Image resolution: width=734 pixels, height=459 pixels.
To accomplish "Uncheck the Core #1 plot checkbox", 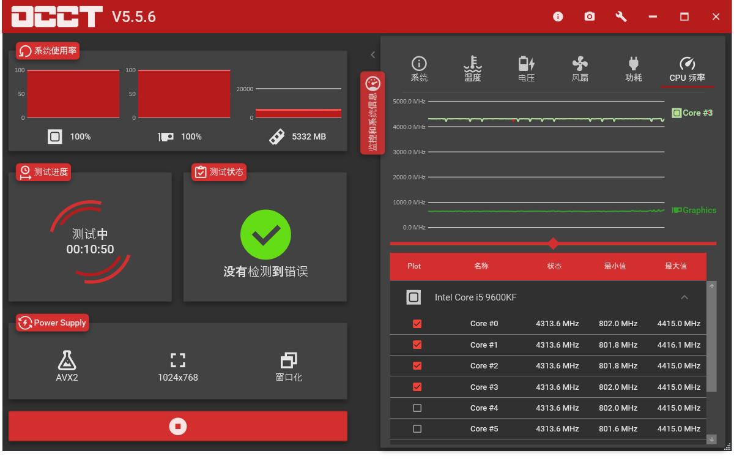I will [418, 345].
